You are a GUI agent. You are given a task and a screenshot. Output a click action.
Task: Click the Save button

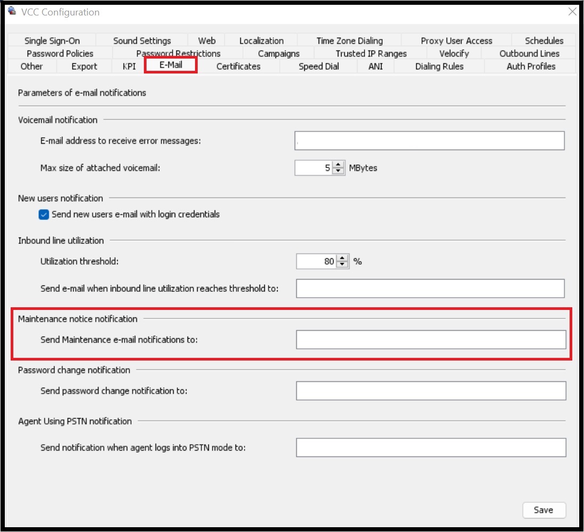(544, 510)
